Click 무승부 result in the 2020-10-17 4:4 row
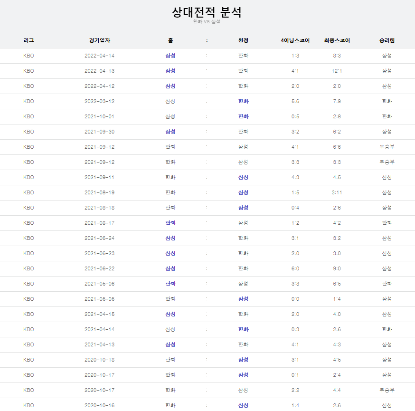415x411 pixels. click(387, 390)
